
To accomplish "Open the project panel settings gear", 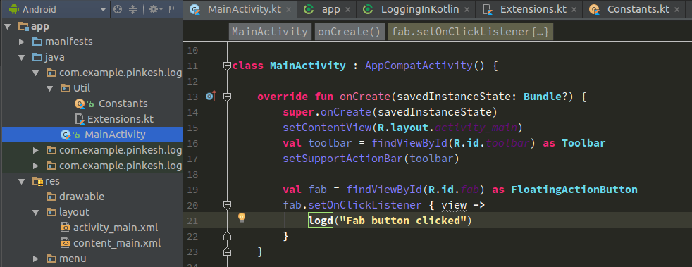I will click(155, 9).
